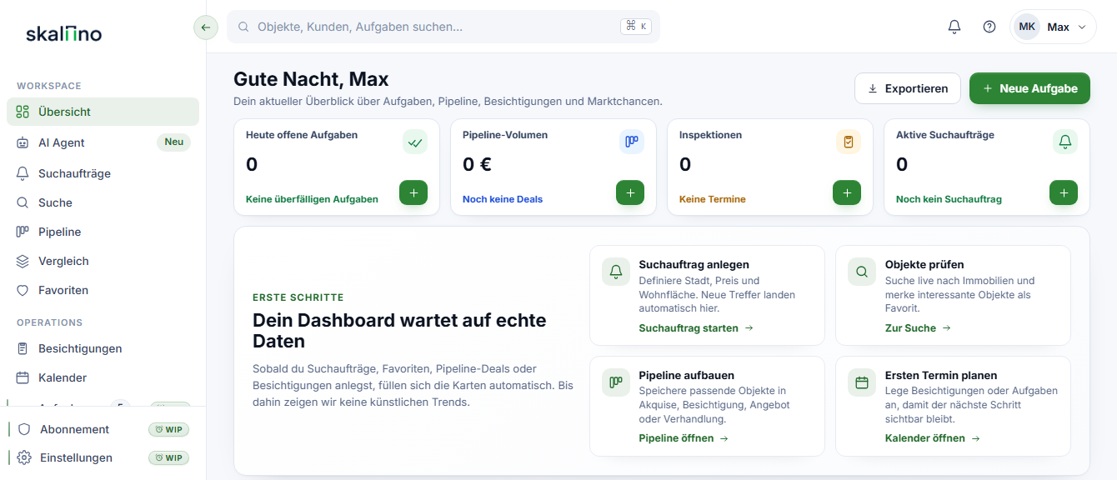Open notifications bell in top bar

pyautogui.click(x=954, y=27)
